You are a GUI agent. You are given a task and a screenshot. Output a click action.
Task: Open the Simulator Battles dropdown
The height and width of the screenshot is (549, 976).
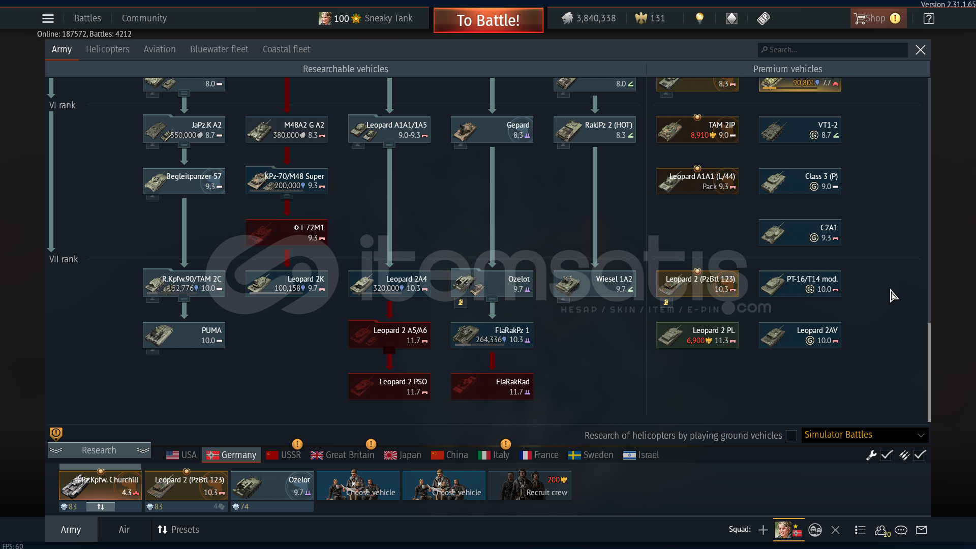(865, 435)
